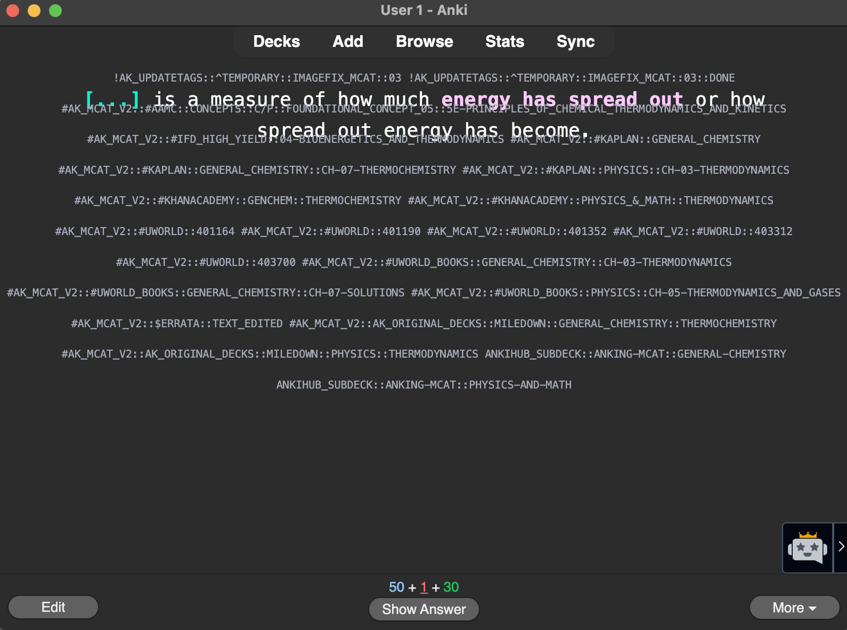
Task: View the Stats page
Action: (504, 42)
